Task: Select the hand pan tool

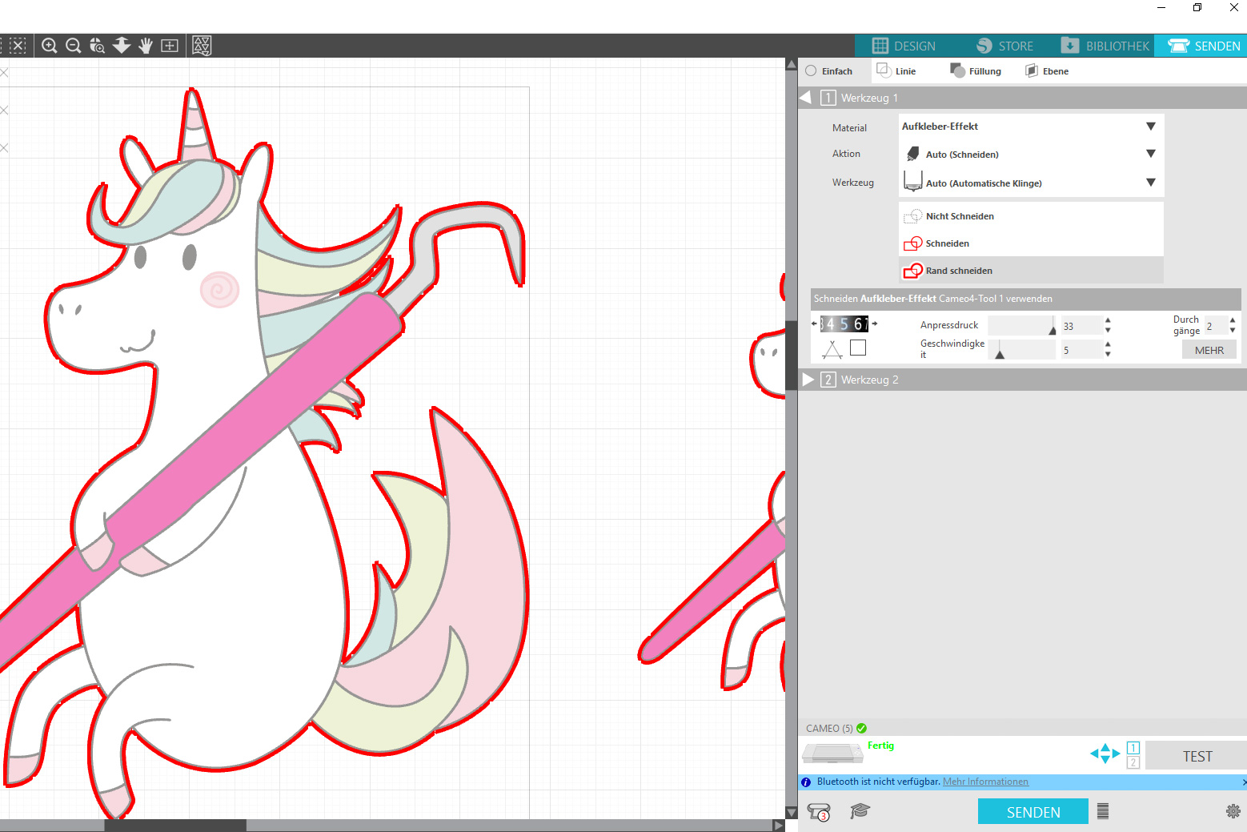Action: pos(145,46)
